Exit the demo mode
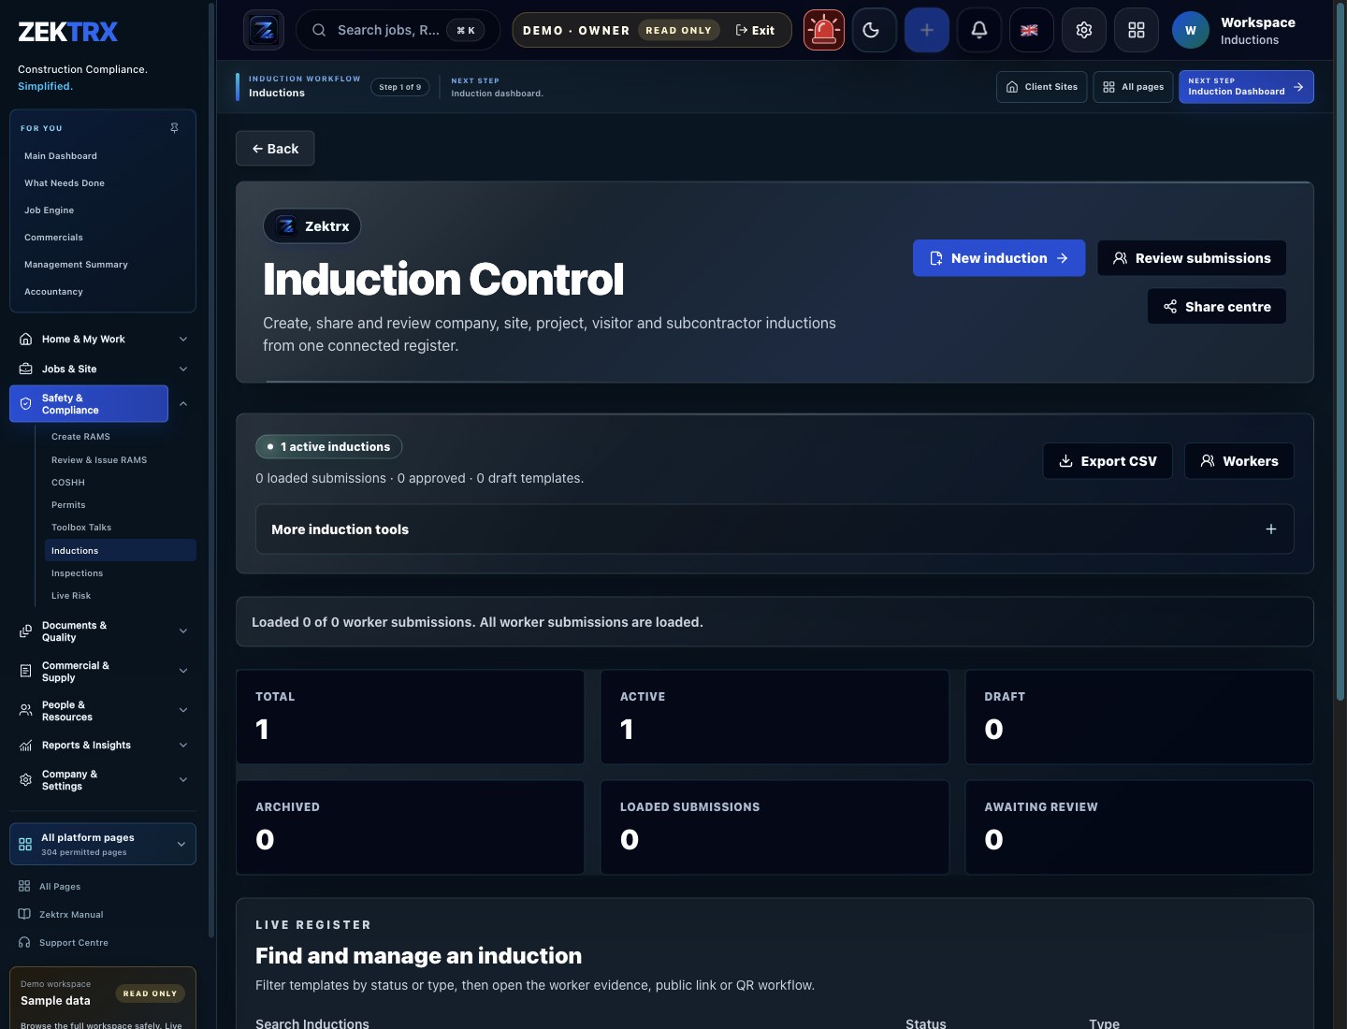This screenshot has height=1029, width=1347. pyautogui.click(x=756, y=30)
